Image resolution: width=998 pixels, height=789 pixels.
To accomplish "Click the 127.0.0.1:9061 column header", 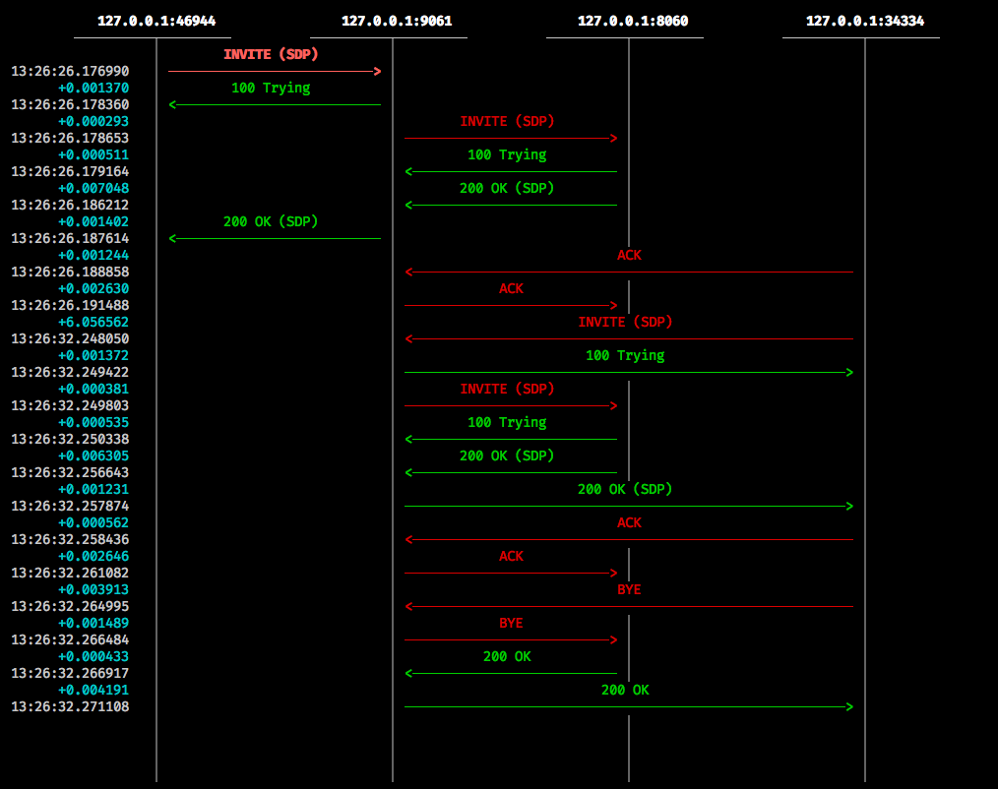I will (397, 21).
